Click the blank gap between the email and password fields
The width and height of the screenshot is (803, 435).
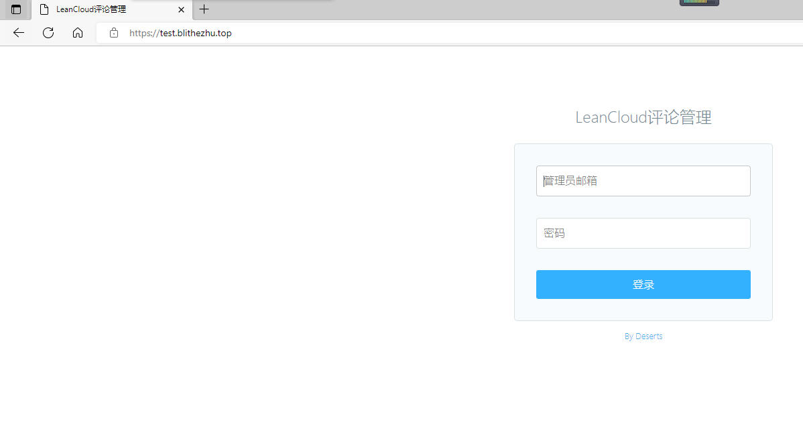tap(643, 207)
